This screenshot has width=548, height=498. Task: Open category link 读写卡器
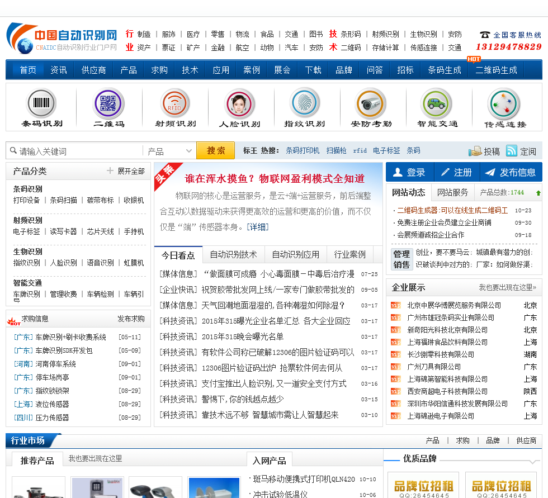63,231
